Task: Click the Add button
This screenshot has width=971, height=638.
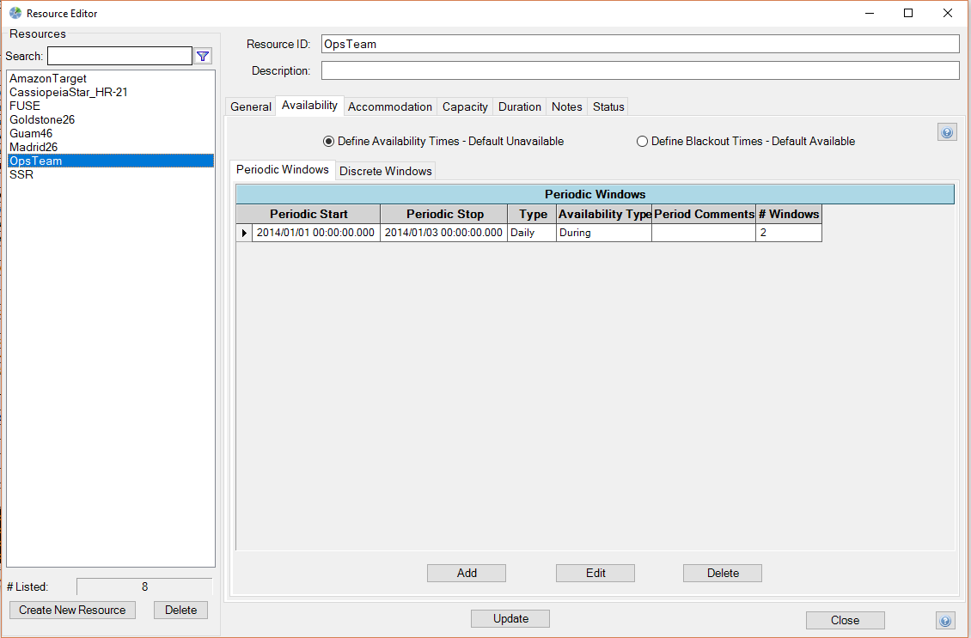Action: click(x=467, y=573)
